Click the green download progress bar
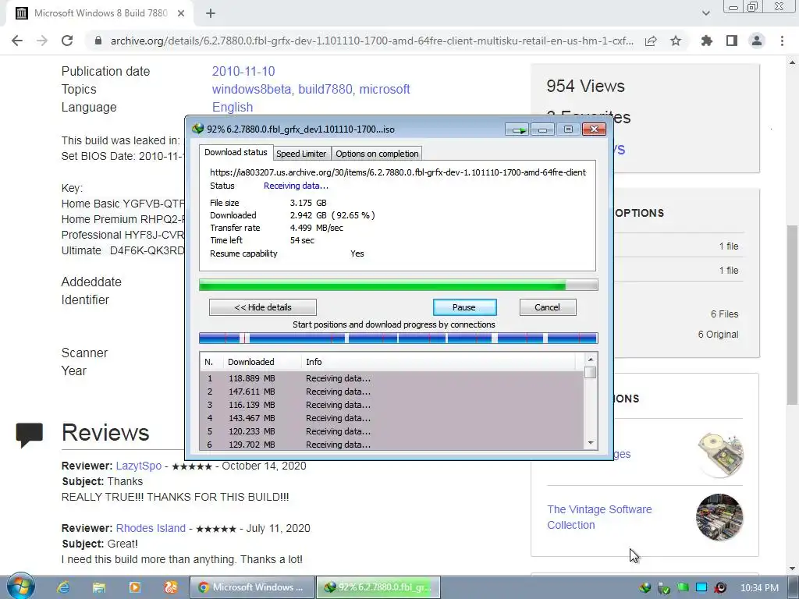The image size is (799, 599). pyautogui.click(x=399, y=285)
